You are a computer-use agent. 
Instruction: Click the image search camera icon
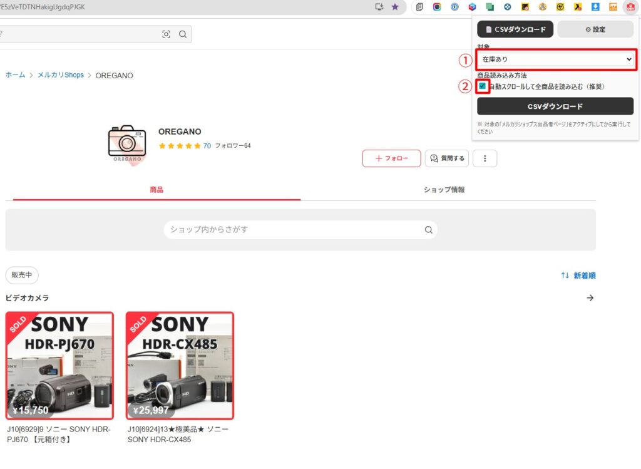coord(166,34)
